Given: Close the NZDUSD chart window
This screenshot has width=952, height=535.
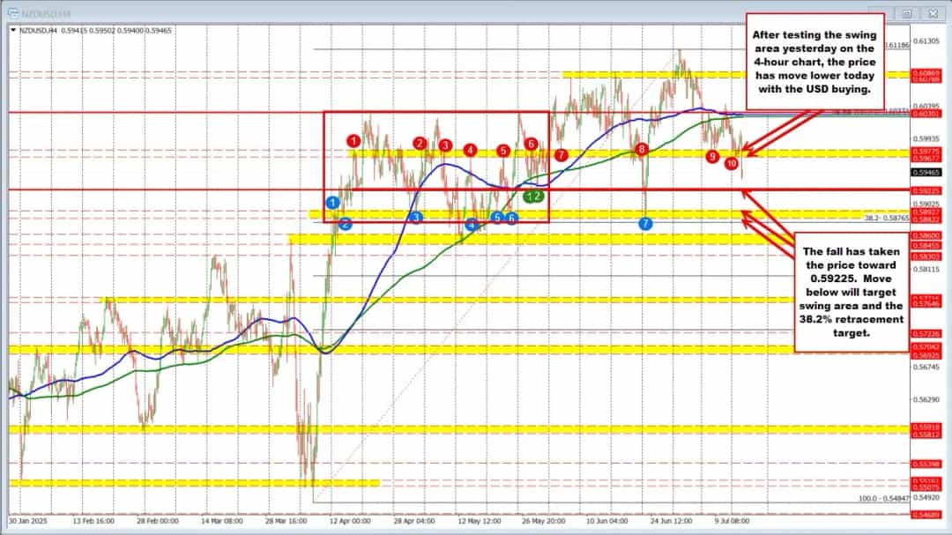Looking at the screenshot, I should tap(933, 13).
